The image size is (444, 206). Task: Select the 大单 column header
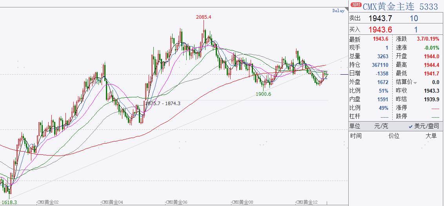(431, 136)
